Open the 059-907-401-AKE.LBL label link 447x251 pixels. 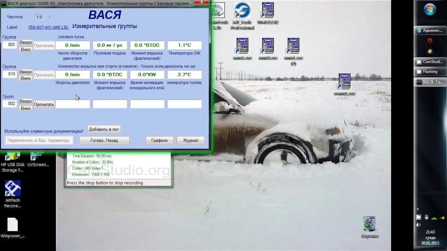[49, 27]
